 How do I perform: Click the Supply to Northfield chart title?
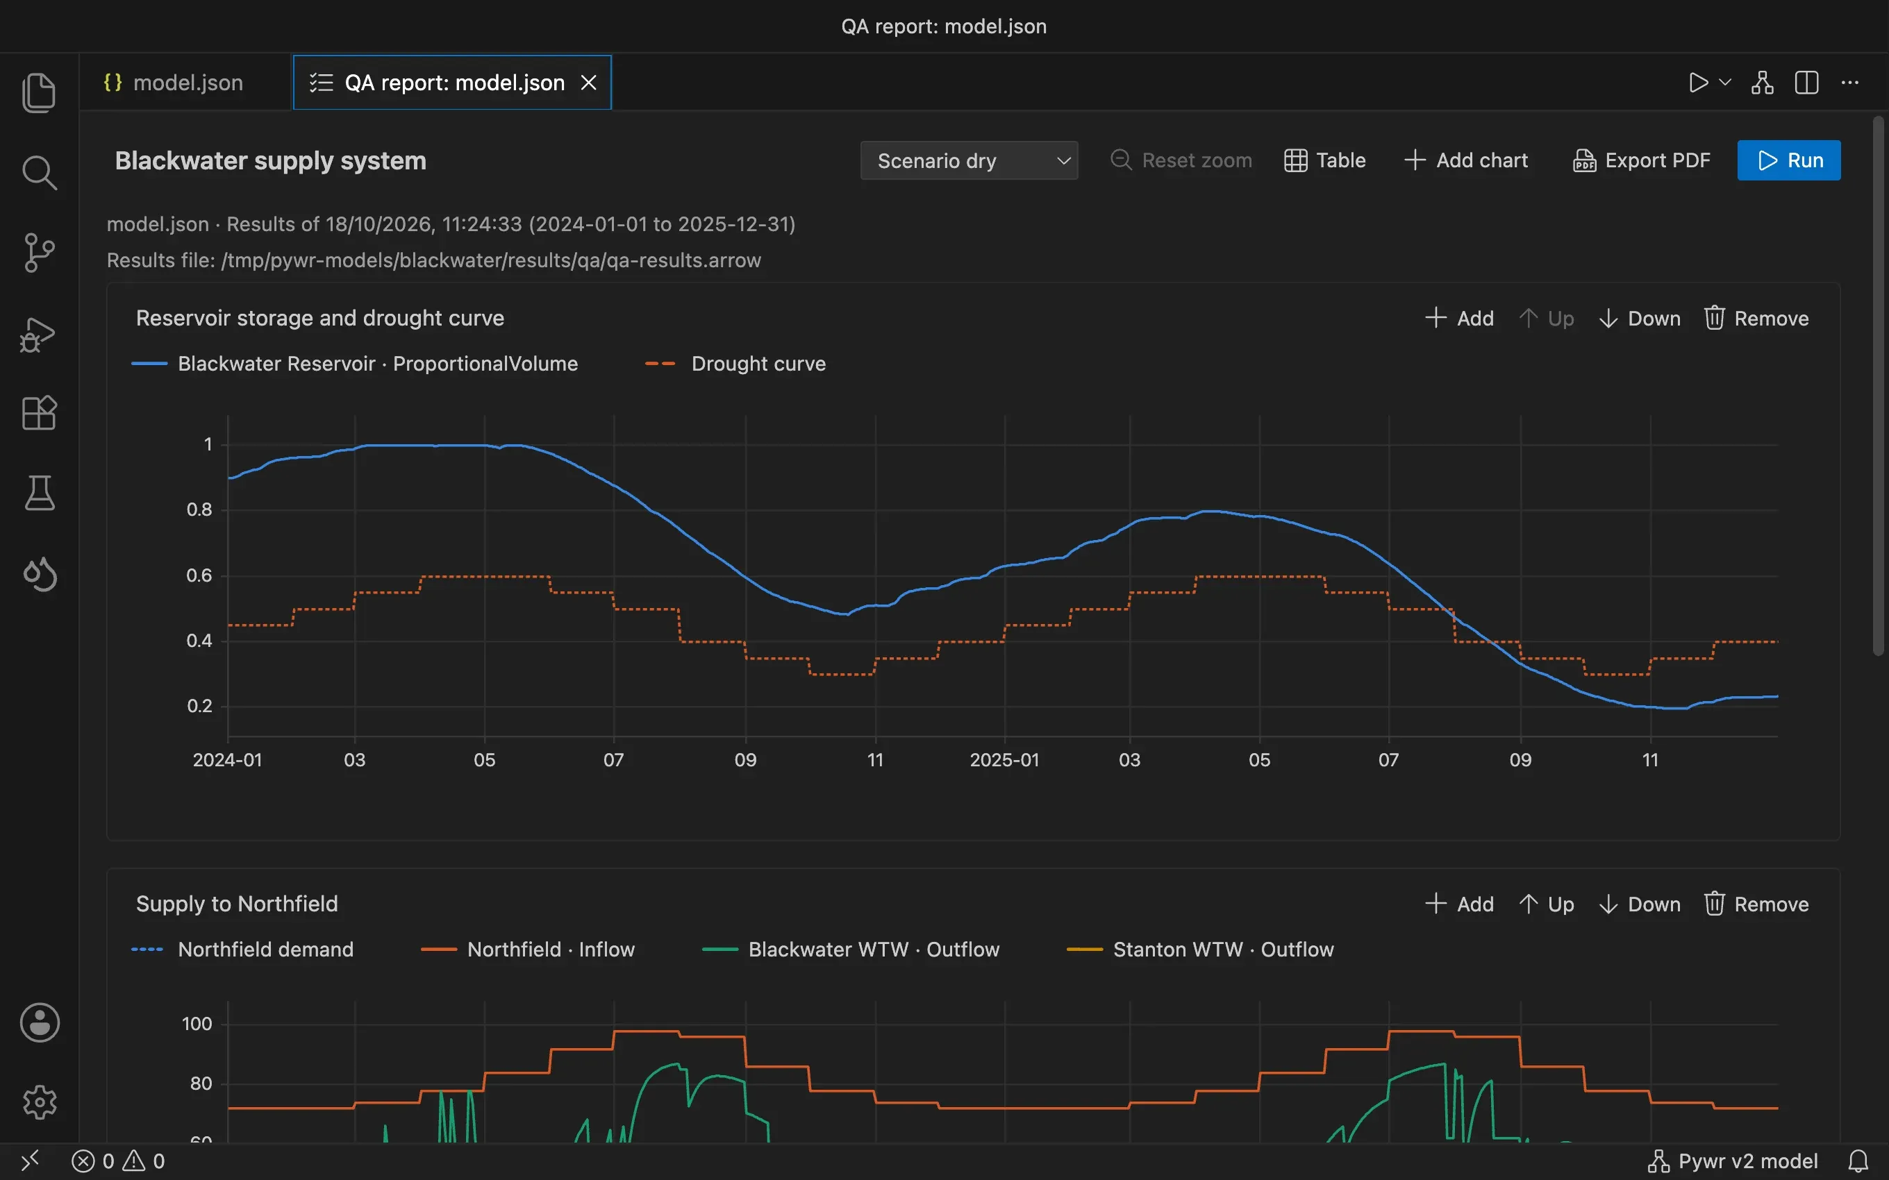point(238,904)
